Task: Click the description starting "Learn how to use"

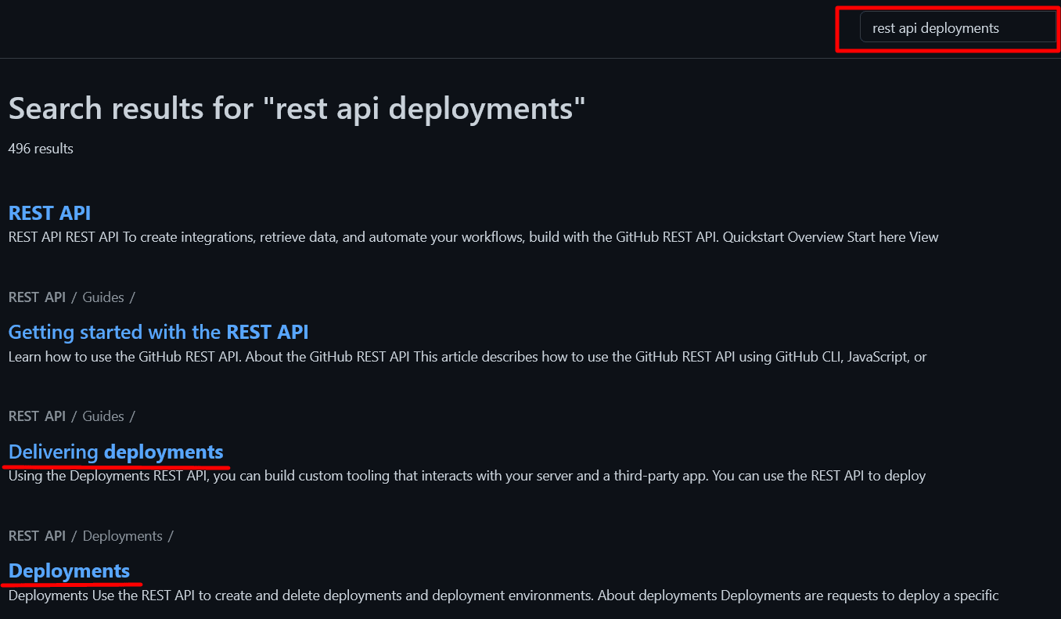Action: pos(467,357)
